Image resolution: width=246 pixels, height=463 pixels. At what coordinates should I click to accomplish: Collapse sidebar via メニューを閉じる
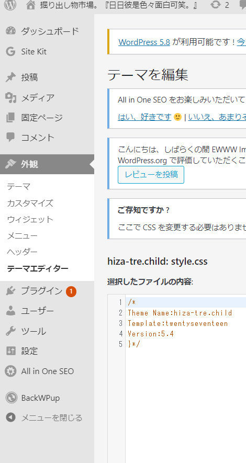(51, 418)
